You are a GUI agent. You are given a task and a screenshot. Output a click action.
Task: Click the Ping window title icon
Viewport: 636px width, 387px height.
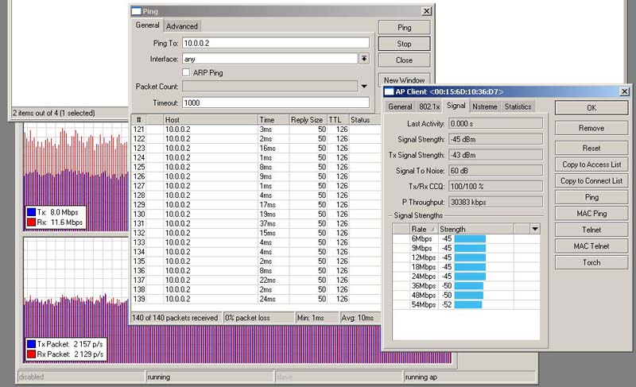pos(136,11)
